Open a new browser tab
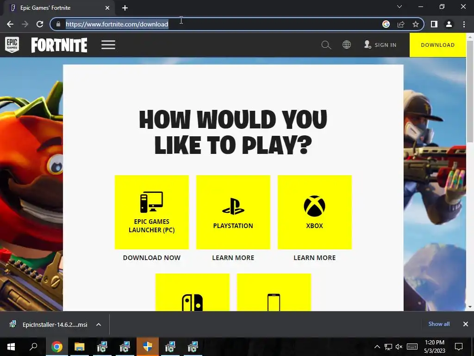Screen dimensions: 474x356 (125, 8)
